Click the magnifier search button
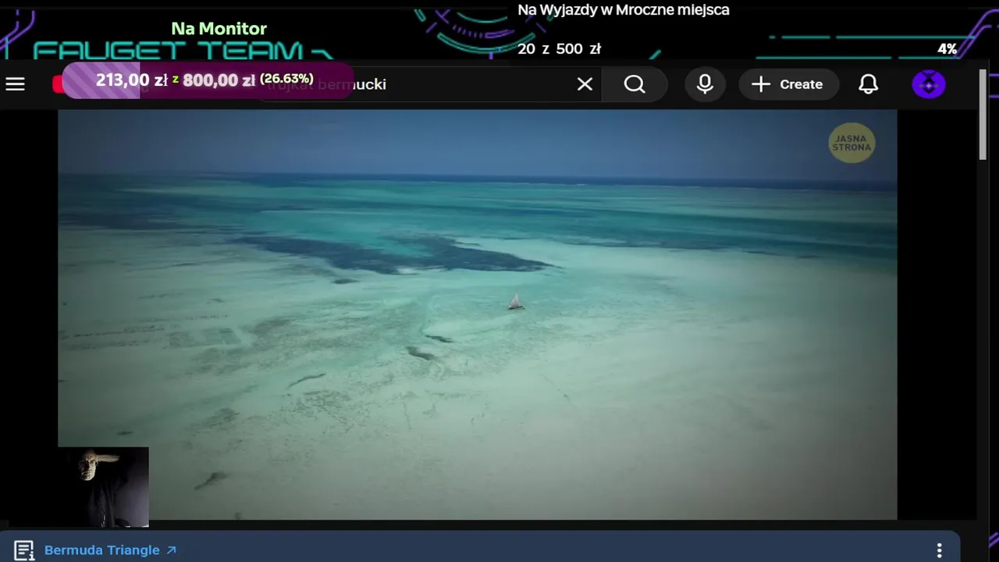Image resolution: width=999 pixels, height=562 pixels. (x=635, y=84)
